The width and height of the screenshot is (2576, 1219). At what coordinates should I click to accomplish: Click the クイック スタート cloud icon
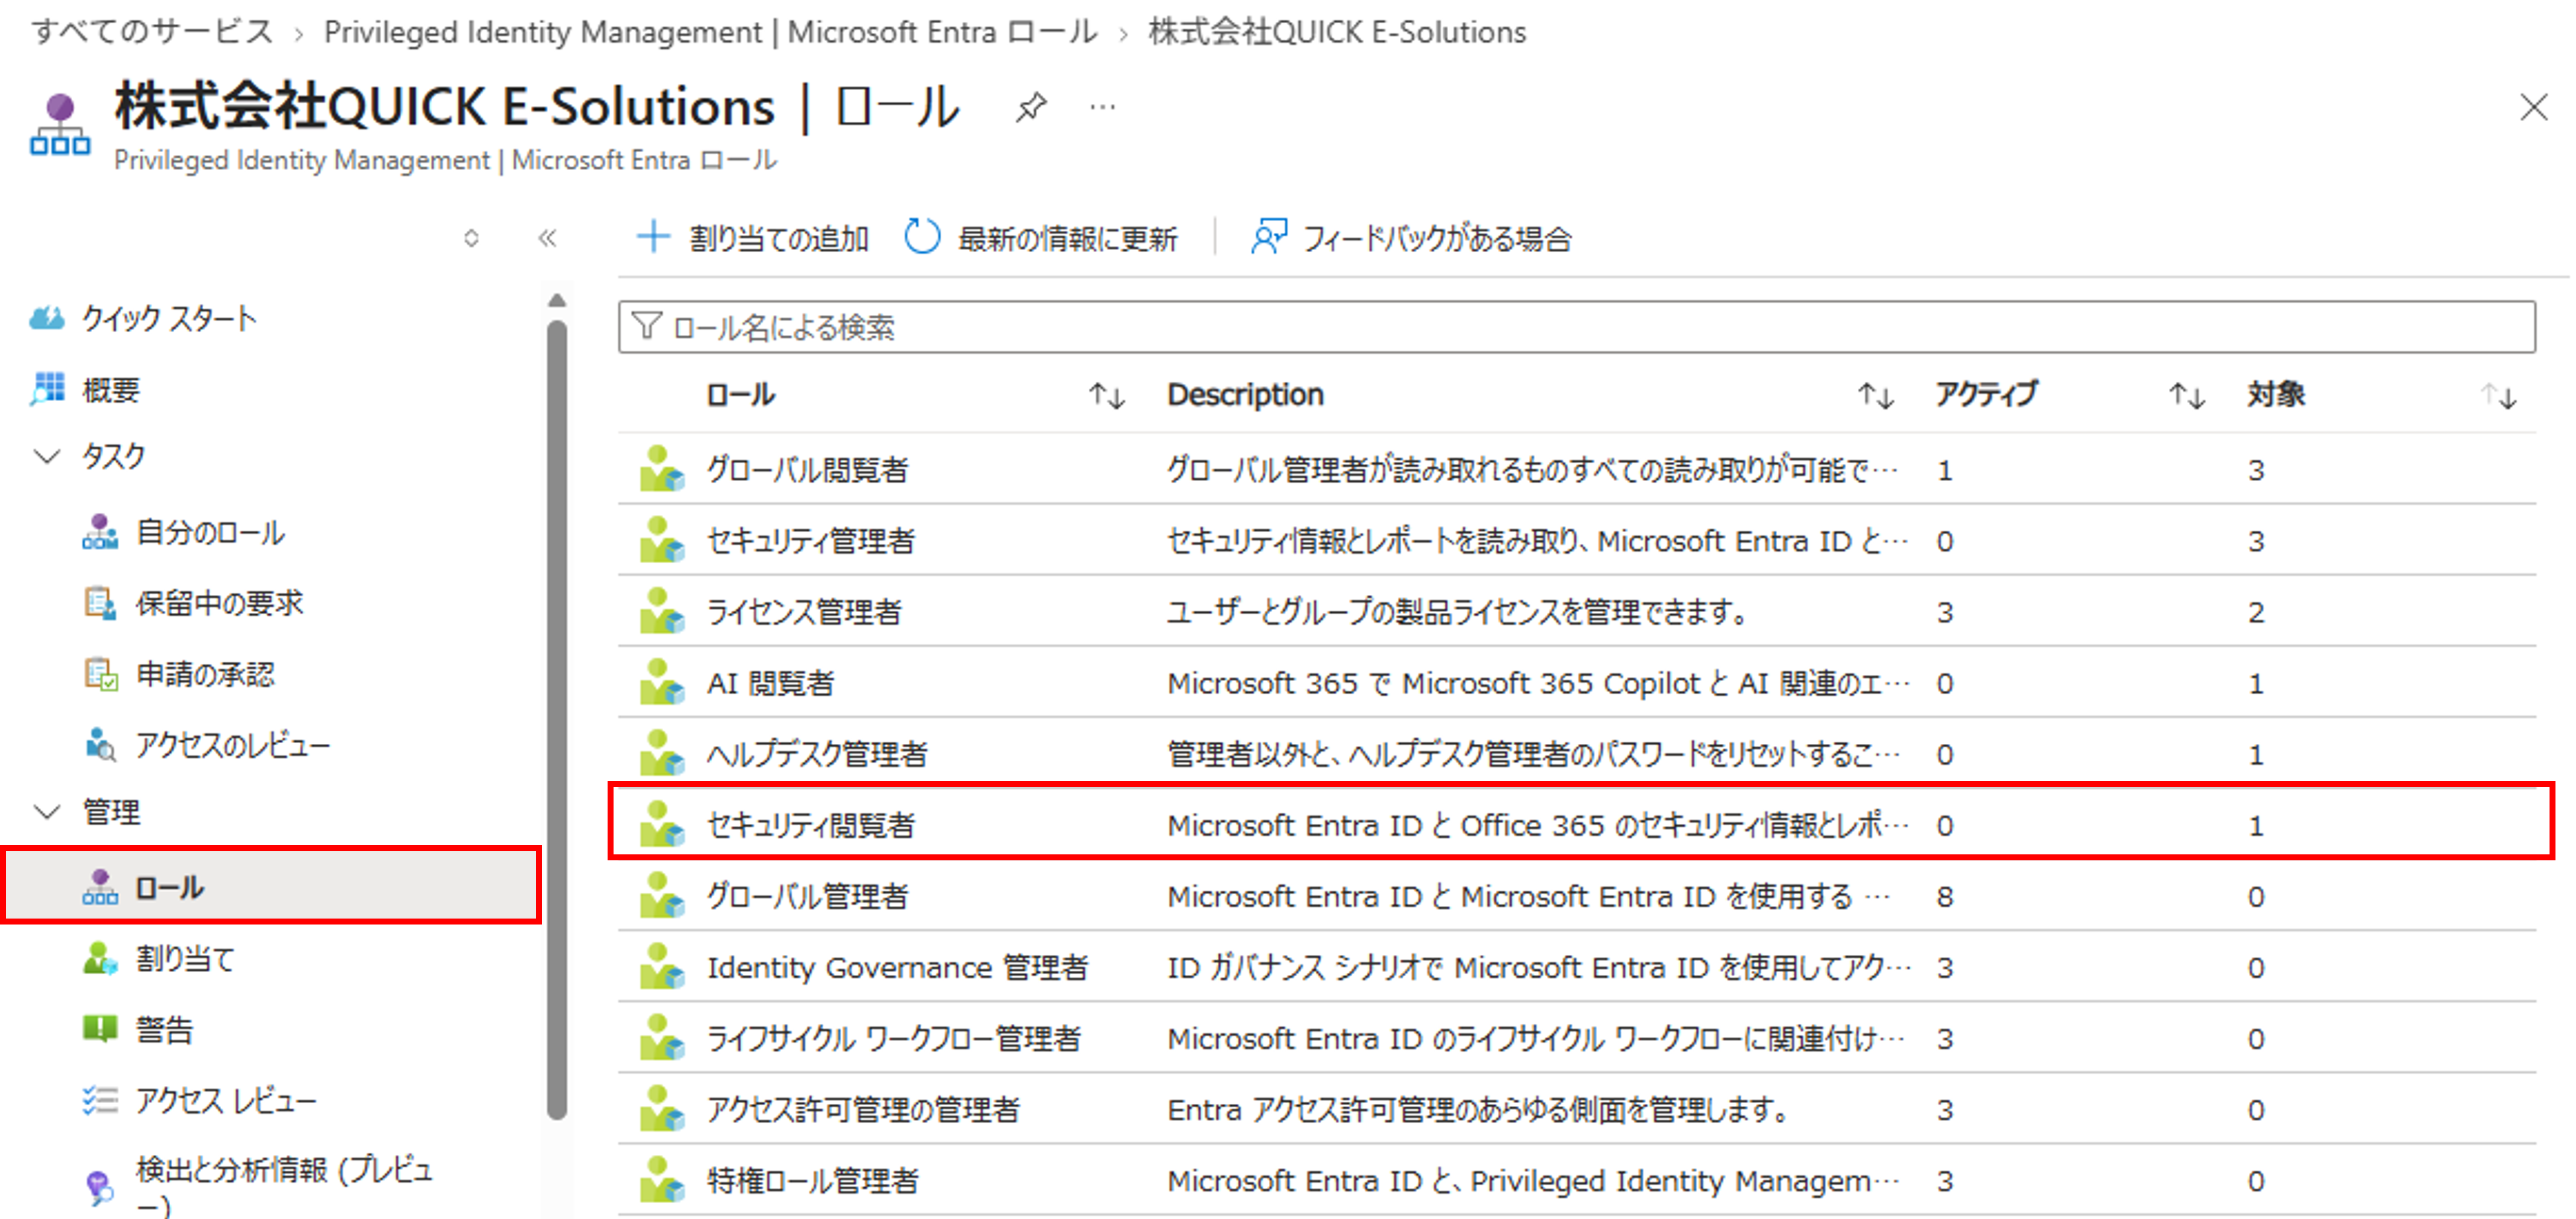[47, 318]
